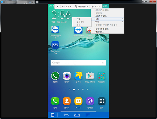Open the Camera app icon
The height and width of the screenshot is (119, 157).
[67, 76]
